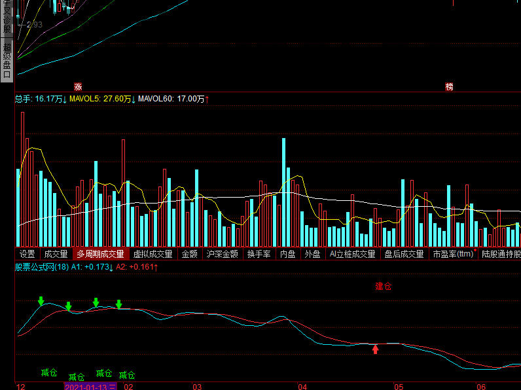
Task: Click the MAVOL5: 27.60万 value
Action: [102, 99]
